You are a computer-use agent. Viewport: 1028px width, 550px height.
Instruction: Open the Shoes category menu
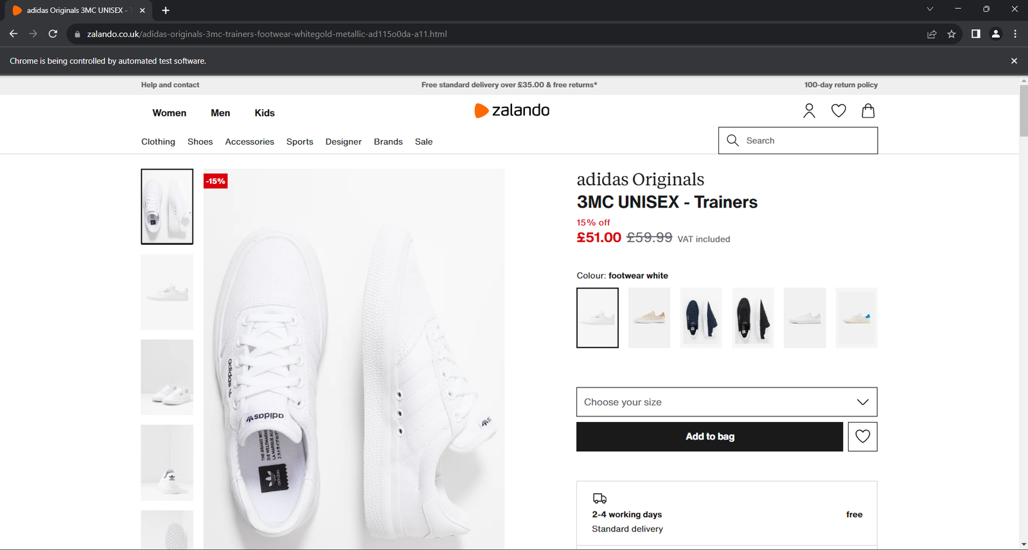[x=200, y=142]
